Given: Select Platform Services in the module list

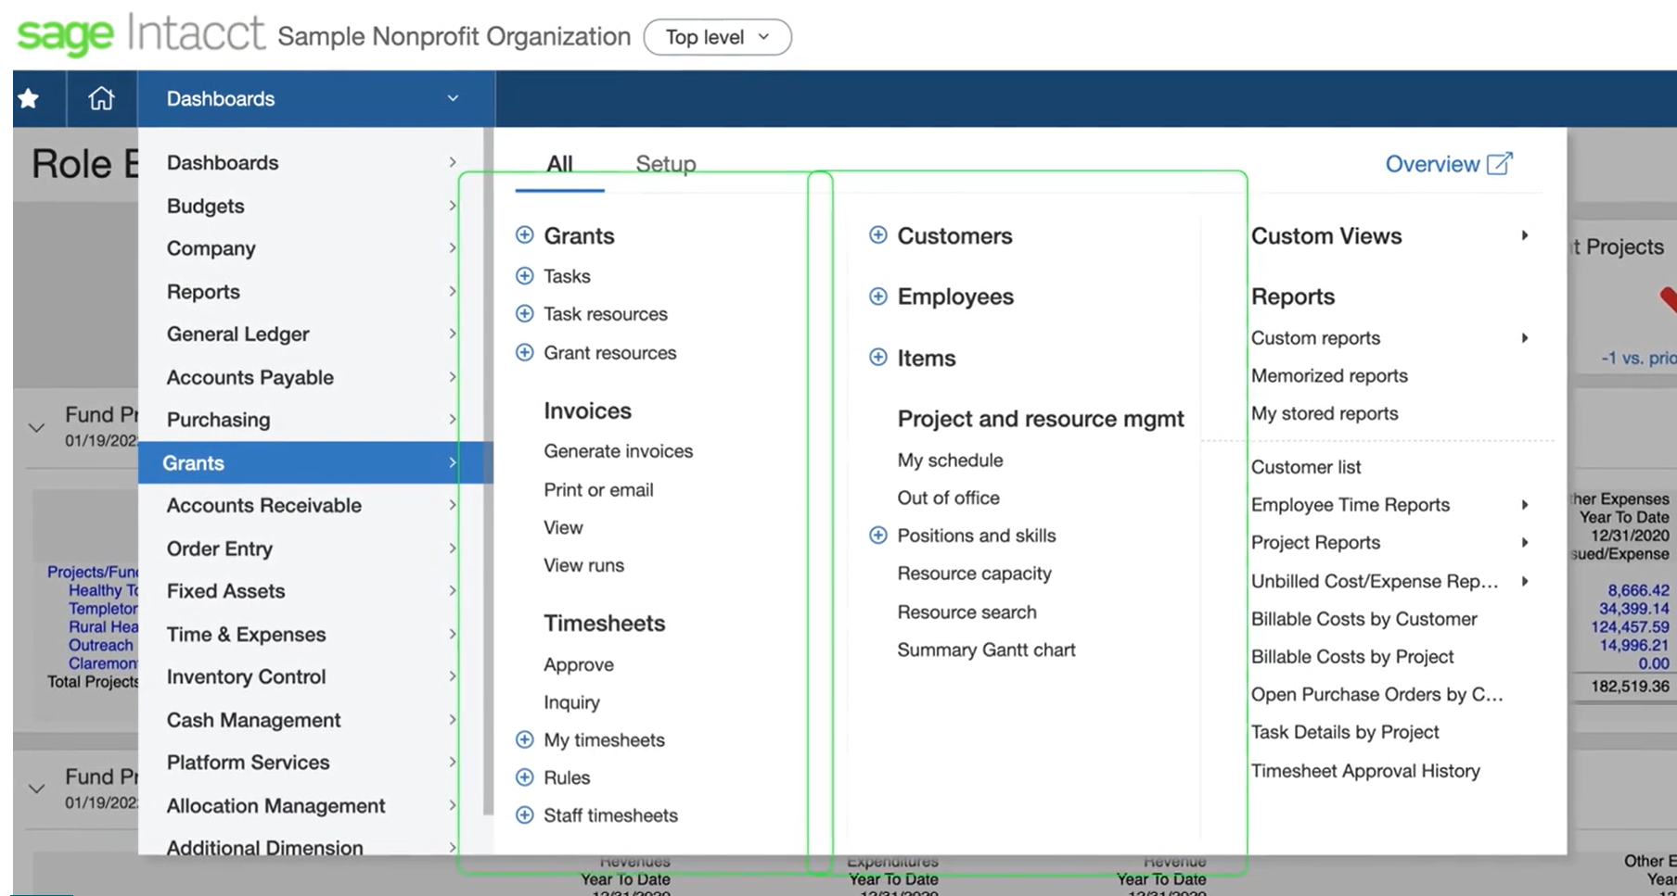Looking at the screenshot, I should pos(312,763).
